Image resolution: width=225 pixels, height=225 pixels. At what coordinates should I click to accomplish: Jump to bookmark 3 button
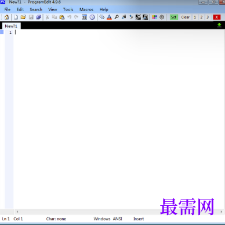tap(208, 17)
